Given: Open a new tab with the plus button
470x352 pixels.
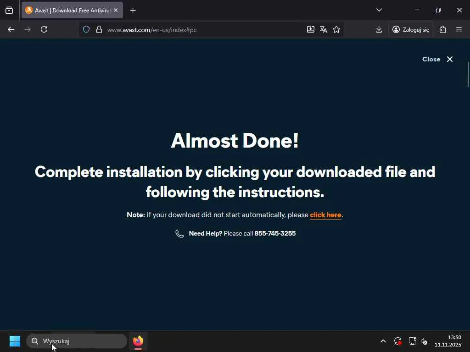Looking at the screenshot, I should (x=133, y=11).
